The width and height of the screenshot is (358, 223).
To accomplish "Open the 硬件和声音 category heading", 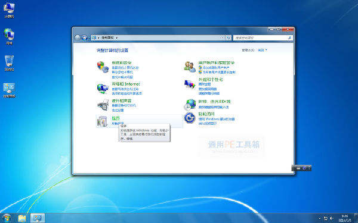I will click(x=122, y=100).
